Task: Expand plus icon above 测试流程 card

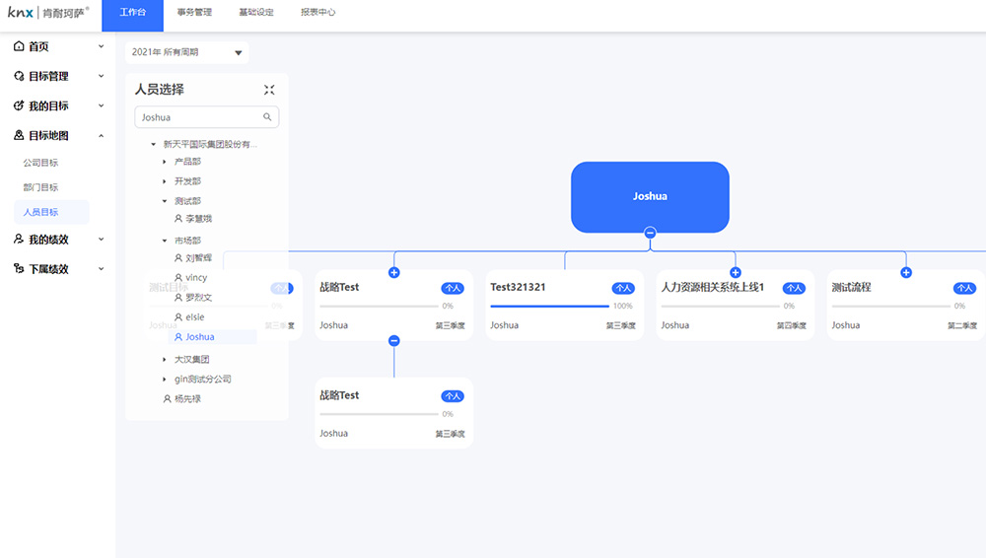Action: [x=906, y=272]
